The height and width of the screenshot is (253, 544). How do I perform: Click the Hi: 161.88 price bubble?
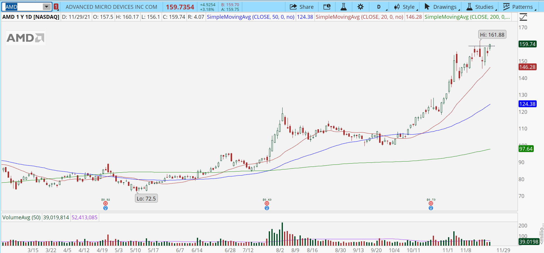point(492,35)
